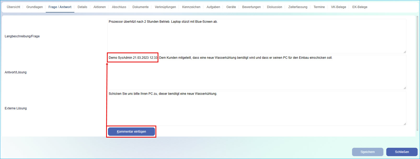Close the form with Schließen
This screenshot has height=159, width=420.
pos(402,152)
